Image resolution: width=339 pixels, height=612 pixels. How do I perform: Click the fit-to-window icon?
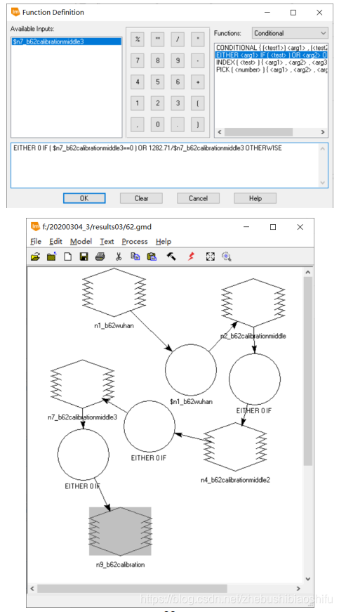click(x=211, y=256)
